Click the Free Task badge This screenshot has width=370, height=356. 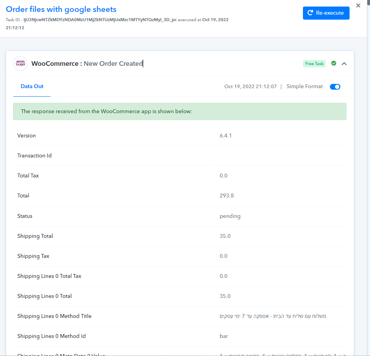[x=314, y=64]
